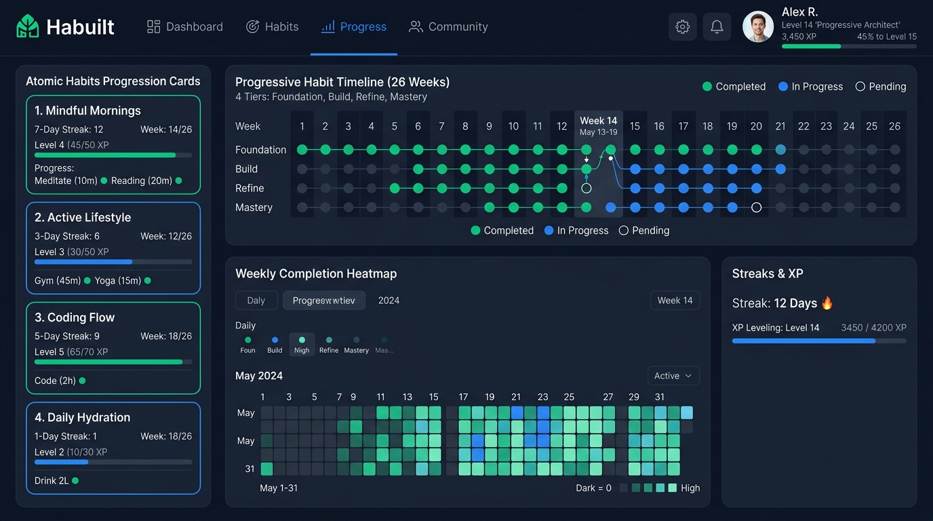This screenshot has height=521, width=933.
Task: Open the Active Lifestyle habit card
Action: [113, 248]
